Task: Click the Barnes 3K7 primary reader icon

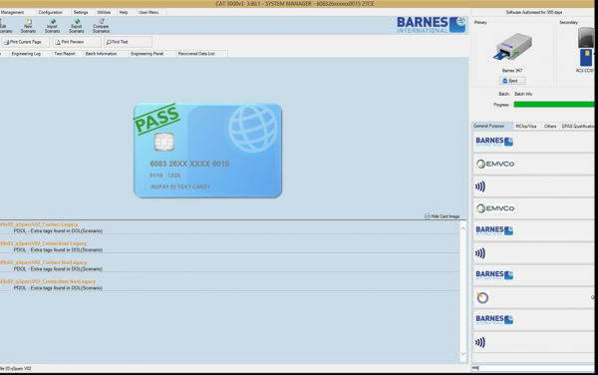Action: pos(512,47)
